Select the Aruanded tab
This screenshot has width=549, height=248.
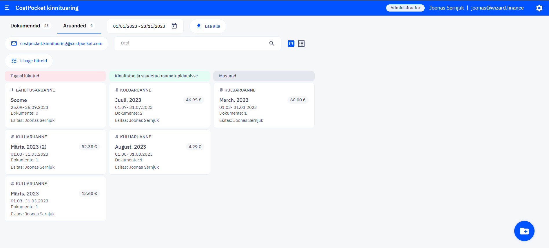tap(79, 26)
